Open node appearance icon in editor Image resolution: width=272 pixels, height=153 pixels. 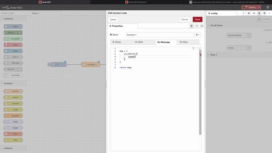click(x=202, y=26)
